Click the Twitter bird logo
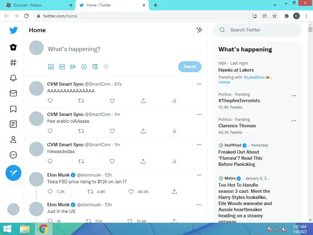The image size is (313, 235). click(13, 30)
